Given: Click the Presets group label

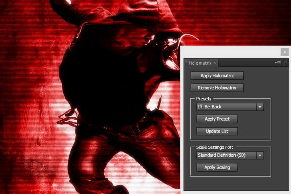Looking at the screenshot, I should 204,99.
